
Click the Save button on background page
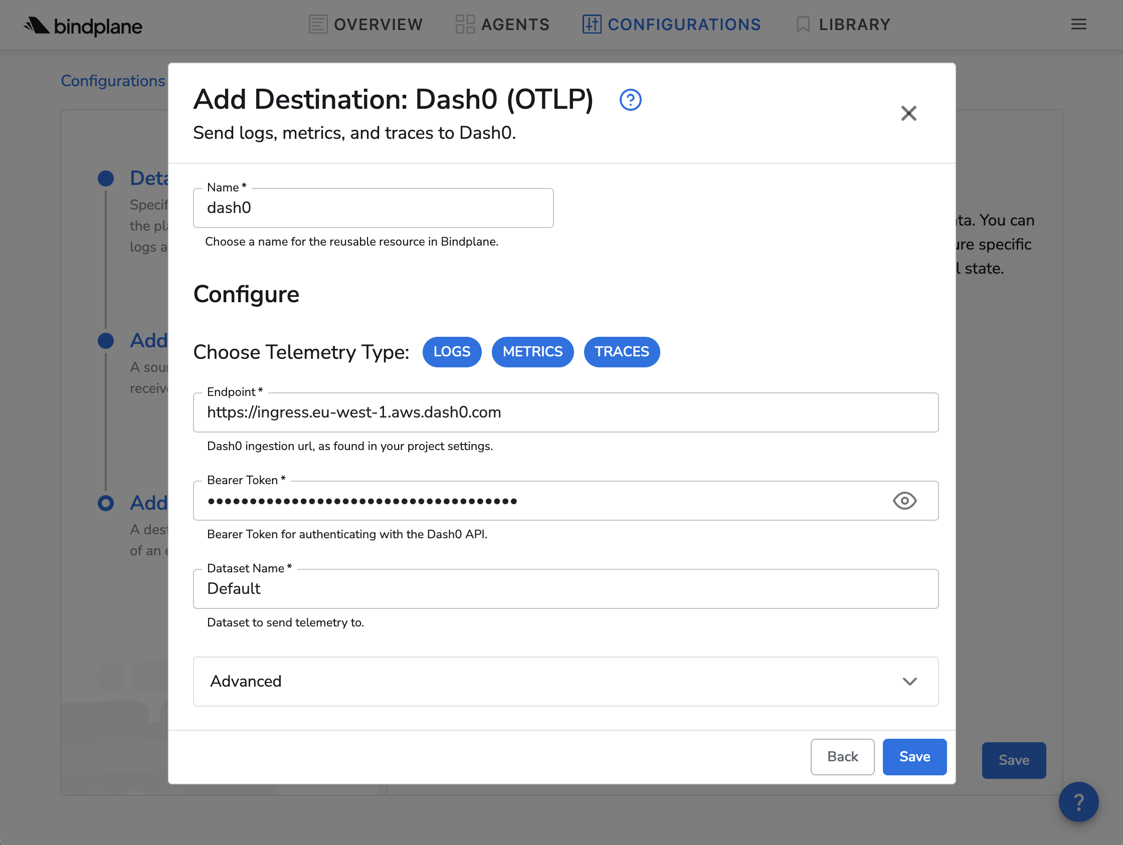(x=1014, y=760)
